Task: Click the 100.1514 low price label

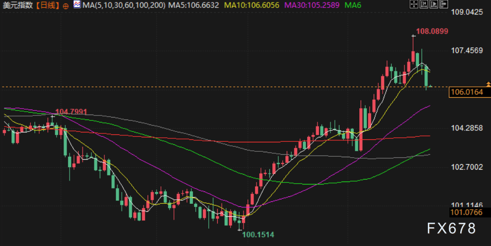Action: click(258, 235)
